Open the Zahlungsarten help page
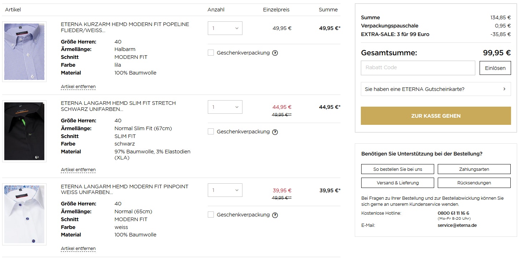 coord(474,169)
